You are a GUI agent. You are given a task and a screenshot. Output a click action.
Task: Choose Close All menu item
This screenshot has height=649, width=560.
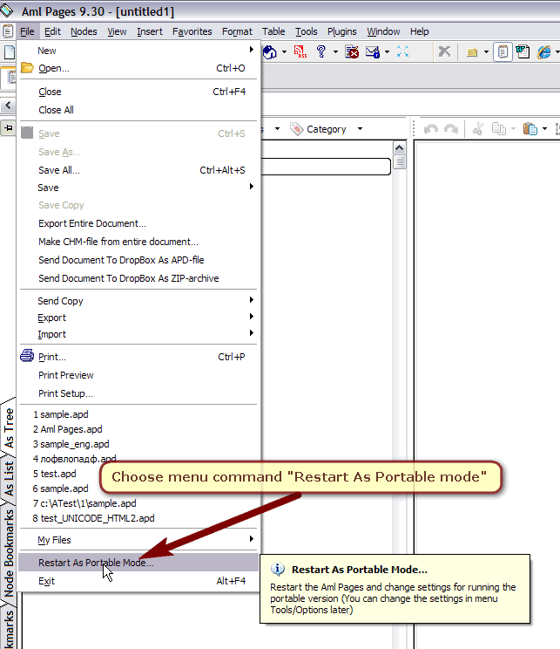tap(138, 110)
